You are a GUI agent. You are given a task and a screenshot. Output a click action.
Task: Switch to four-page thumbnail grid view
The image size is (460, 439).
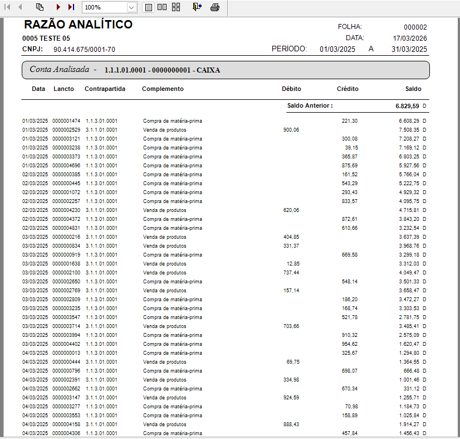(176, 7)
